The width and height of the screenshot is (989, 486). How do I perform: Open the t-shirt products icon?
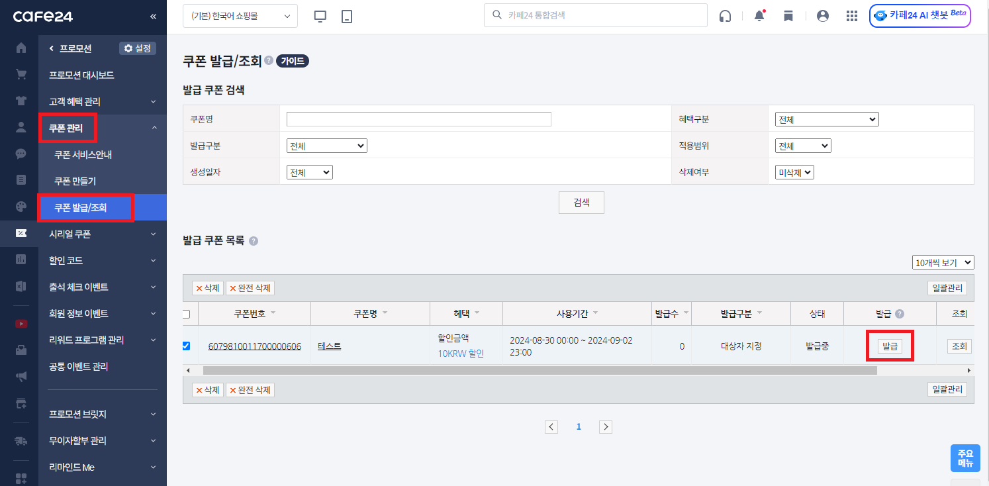21,101
